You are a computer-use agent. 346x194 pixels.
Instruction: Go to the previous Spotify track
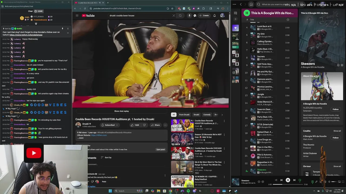[281, 180]
